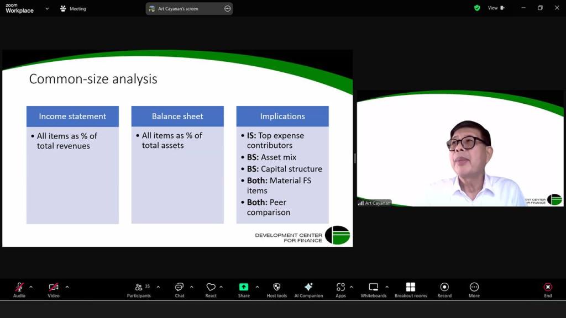The image size is (566, 318).
Task: Open screen share options ellipsis for Art Cayanan's screen
Action: (227, 9)
